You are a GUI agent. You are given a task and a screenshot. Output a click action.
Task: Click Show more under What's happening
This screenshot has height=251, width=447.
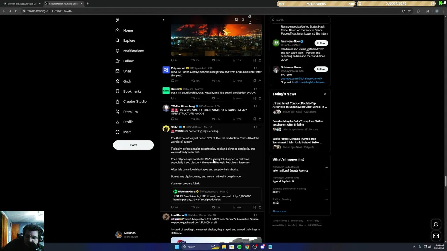(x=279, y=211)
